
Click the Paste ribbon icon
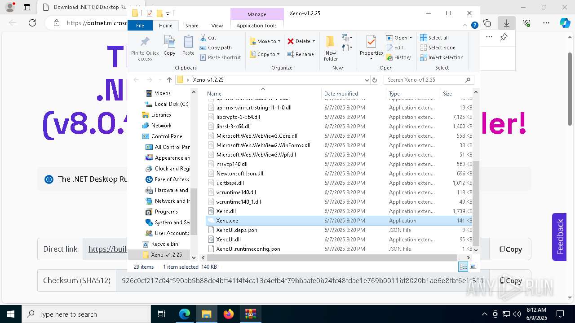click(188, 45)
